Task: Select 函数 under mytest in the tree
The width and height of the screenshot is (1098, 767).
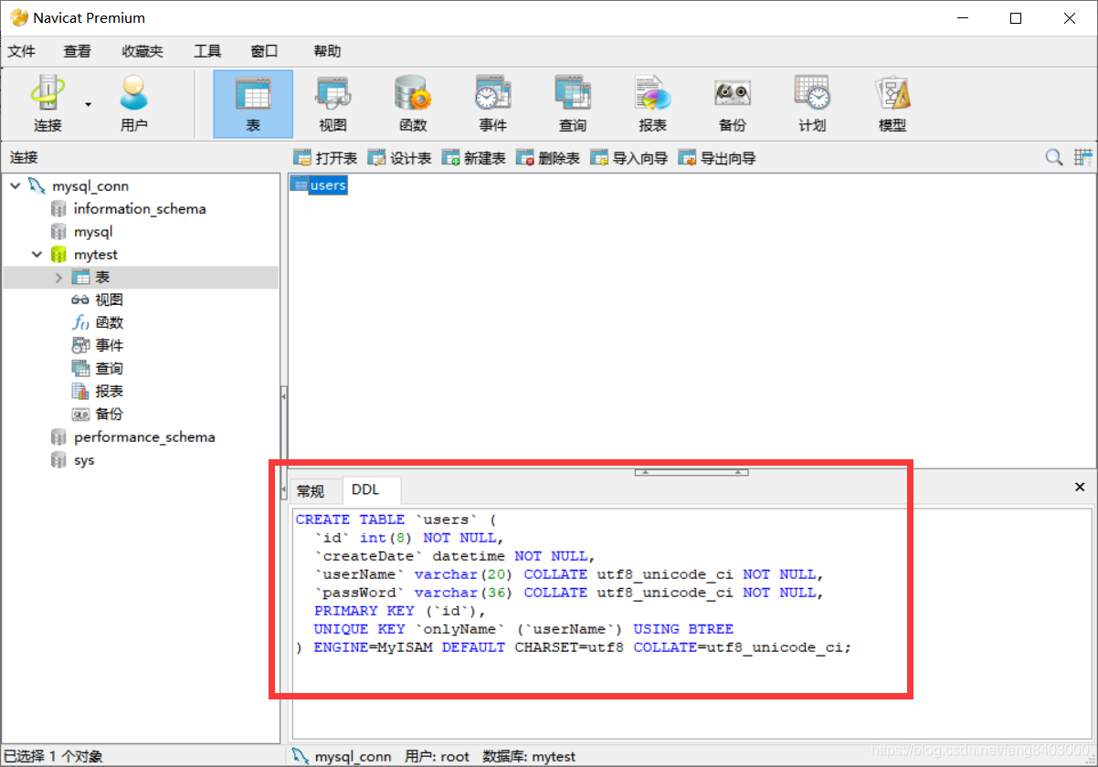Action: tap(109, 323)
